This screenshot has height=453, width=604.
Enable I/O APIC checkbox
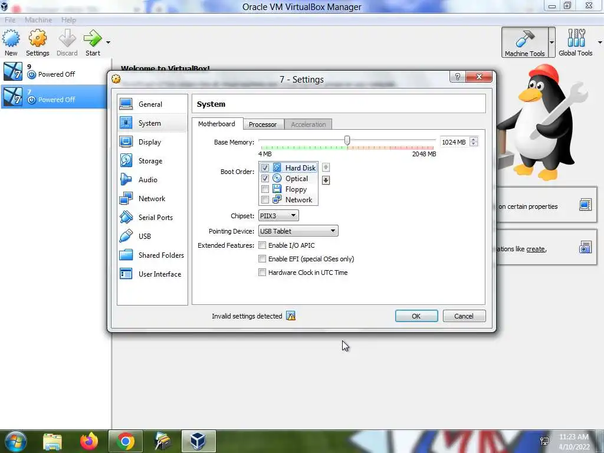coord(262,245)
